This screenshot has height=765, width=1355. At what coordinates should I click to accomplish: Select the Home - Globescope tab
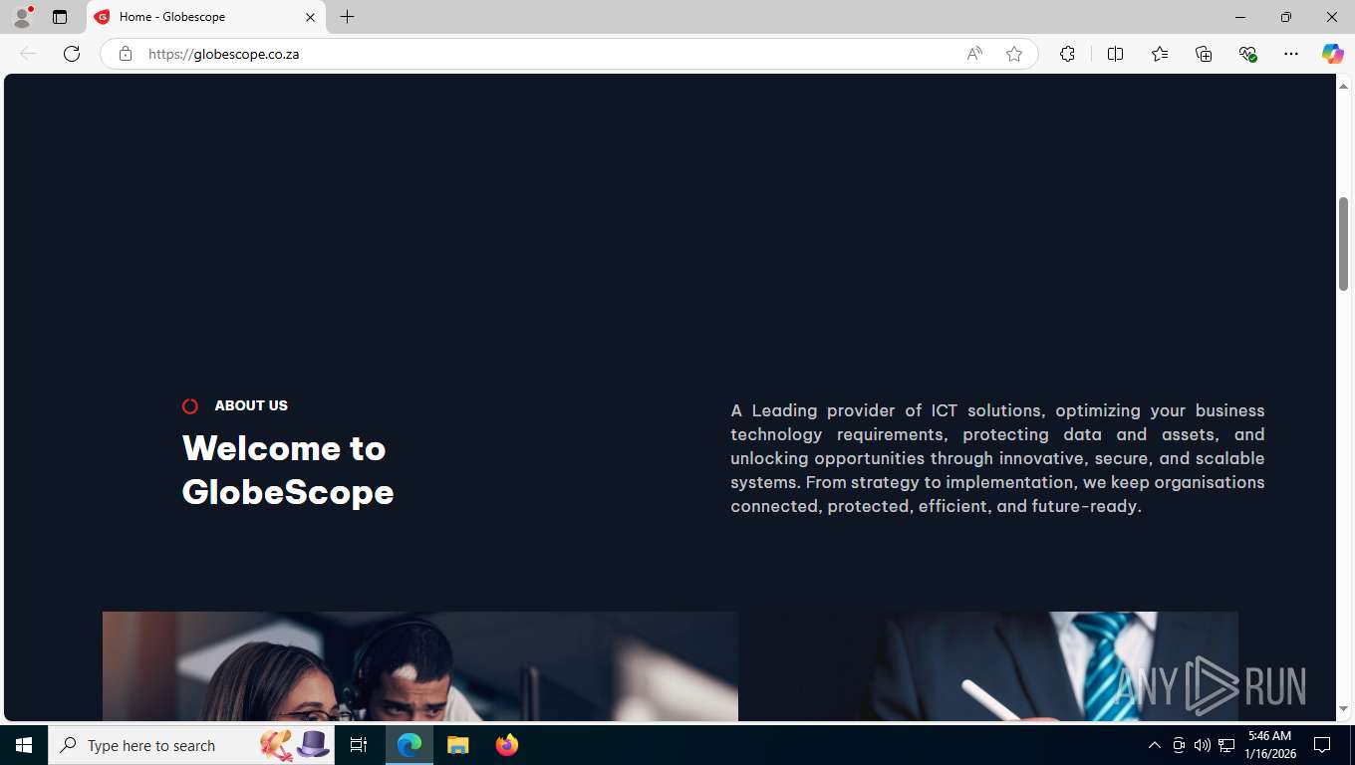pyautogui.click(x=206, y=17)
